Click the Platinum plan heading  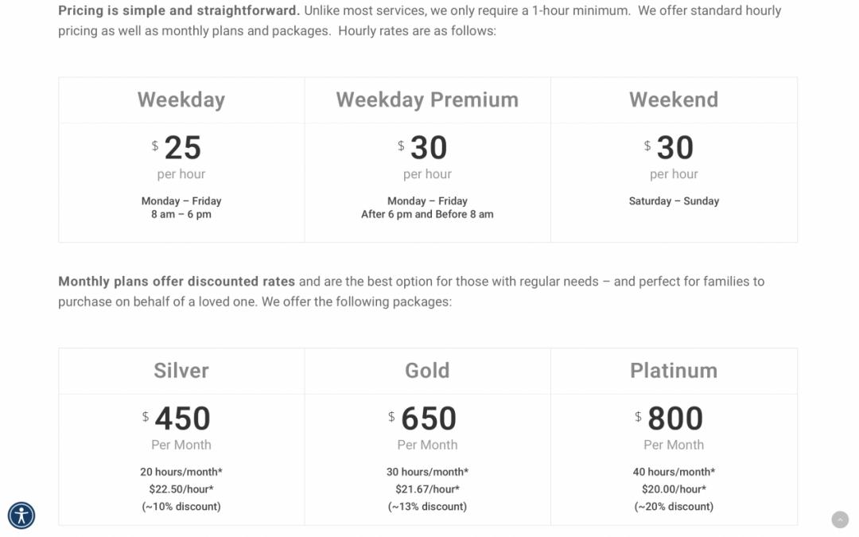[x=674, y=371]
